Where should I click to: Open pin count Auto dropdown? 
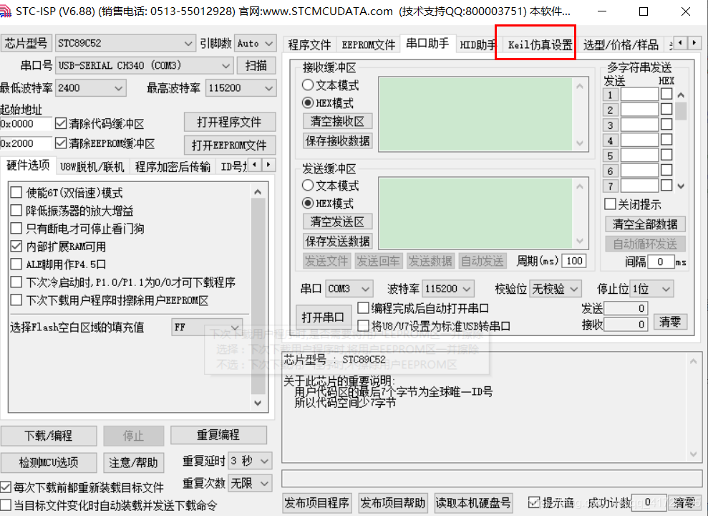click(255, 44)
